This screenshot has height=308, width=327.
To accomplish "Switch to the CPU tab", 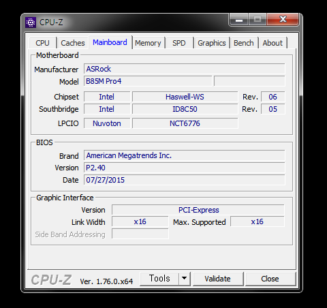I will coord(42,43).
